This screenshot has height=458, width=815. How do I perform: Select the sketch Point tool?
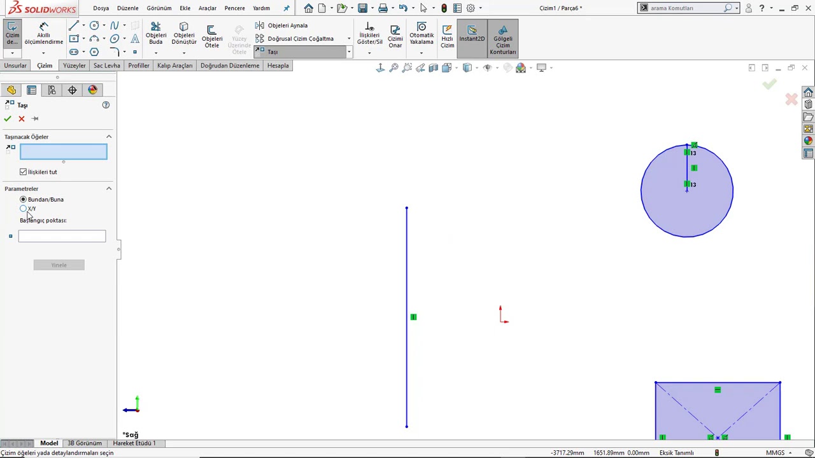click(x=134, y=52)
